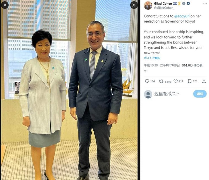Screen dimensions: 209x180
Task: Click the share upload icon
Action: [x=204, y=81]
